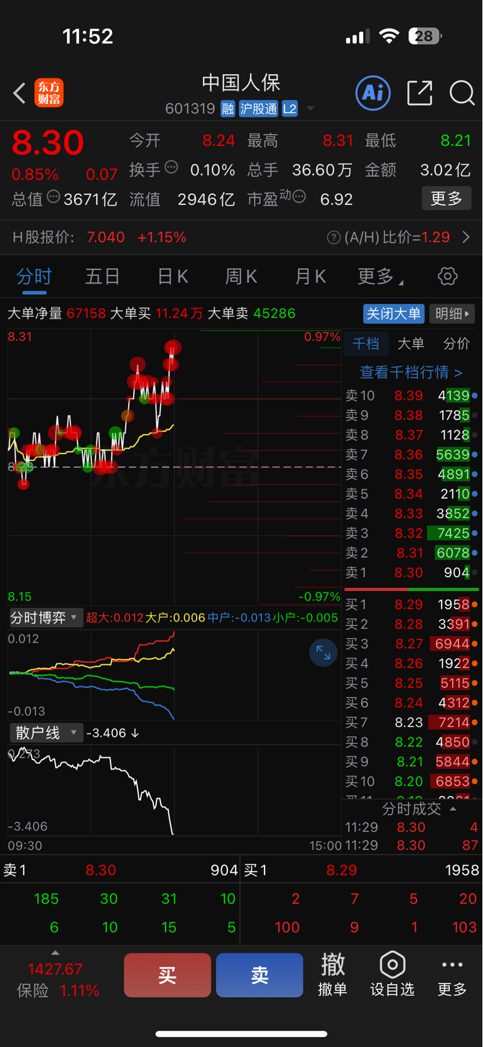Open 散户线 indicator dropdown

[45, 733]
